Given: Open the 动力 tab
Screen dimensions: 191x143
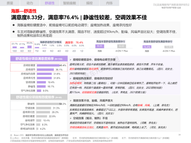Looking at the screenshot, I should (30, 3).
